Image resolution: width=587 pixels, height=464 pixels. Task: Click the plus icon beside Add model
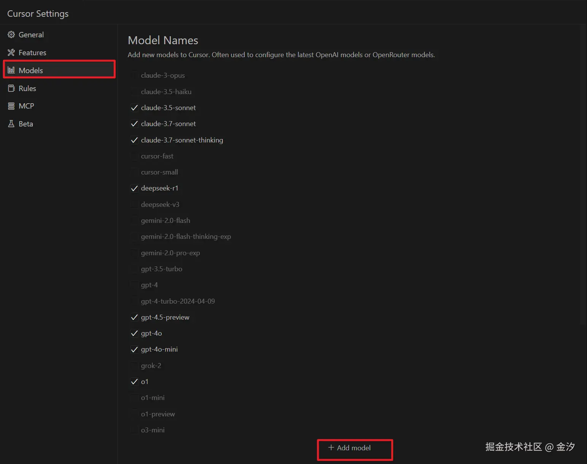331,448
